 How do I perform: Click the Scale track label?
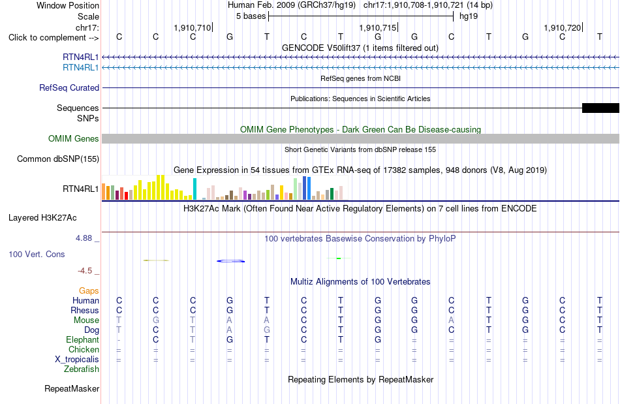click(x=88, y=16)
